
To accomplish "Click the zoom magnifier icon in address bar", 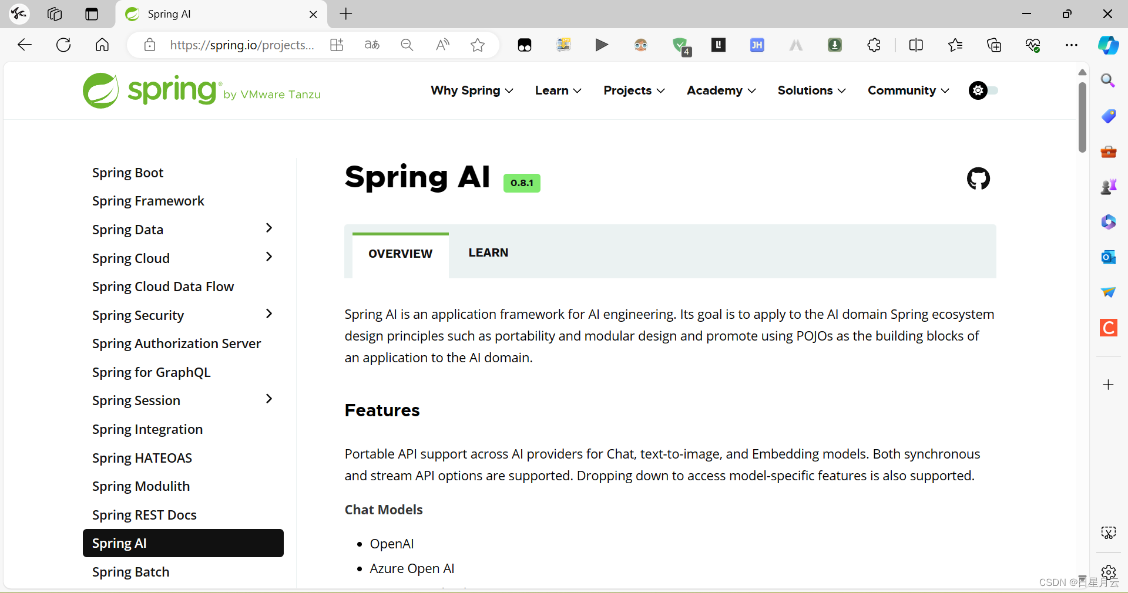I will [x=407, y=45].
